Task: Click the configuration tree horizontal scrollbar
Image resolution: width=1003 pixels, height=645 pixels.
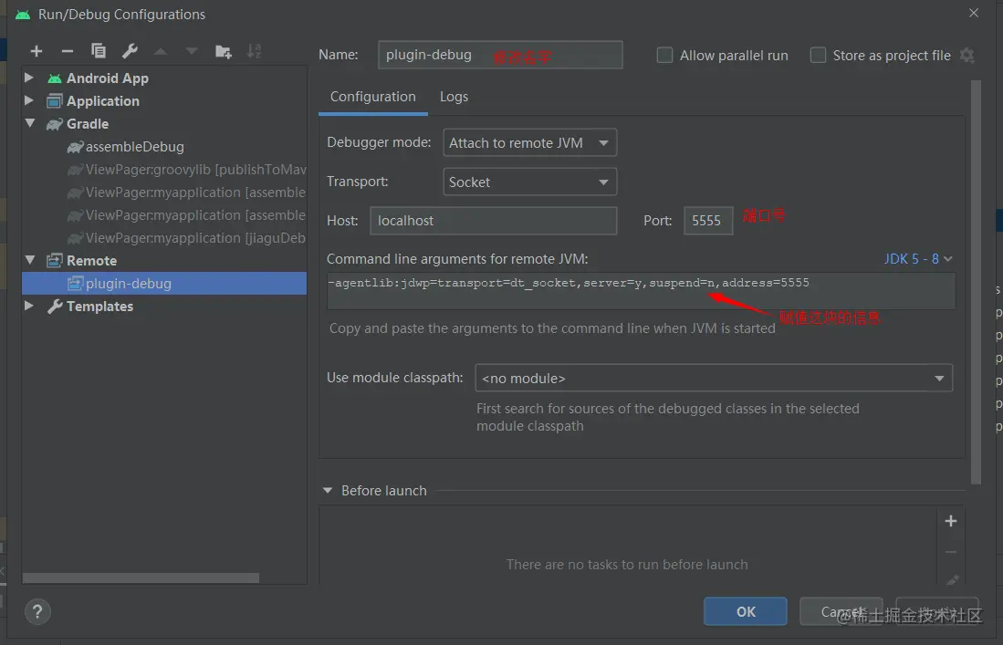Action: 141,577
